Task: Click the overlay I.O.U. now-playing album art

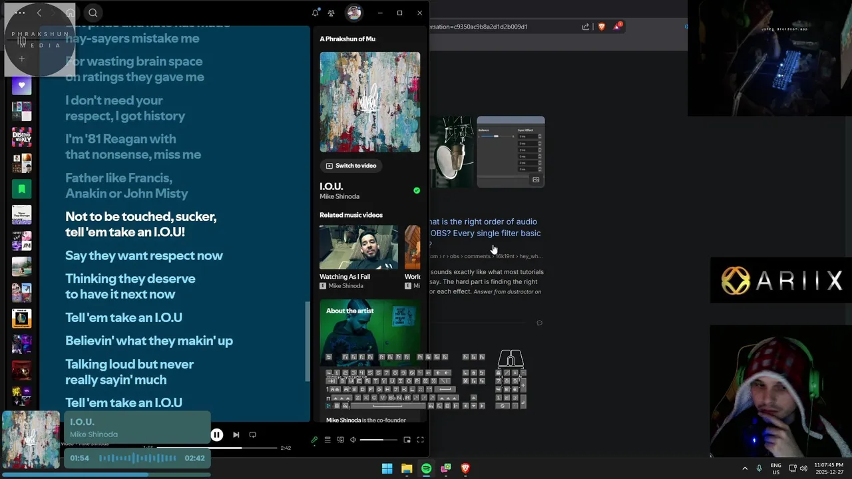Action: coord(31,440)
